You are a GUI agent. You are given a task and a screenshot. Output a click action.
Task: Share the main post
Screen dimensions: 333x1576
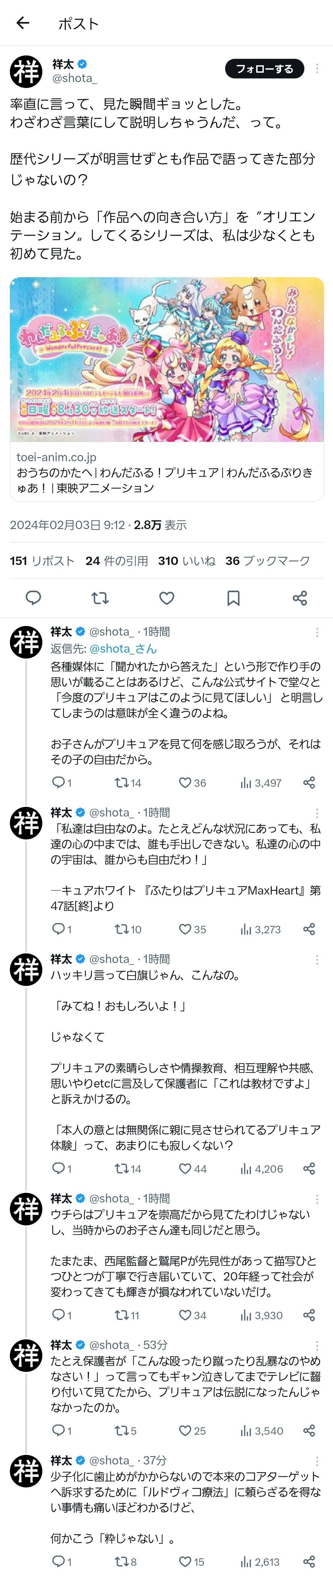[x=299, y=598]
